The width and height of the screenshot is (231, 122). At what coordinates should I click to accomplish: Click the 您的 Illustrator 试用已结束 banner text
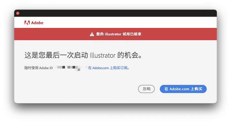[119, 34]
